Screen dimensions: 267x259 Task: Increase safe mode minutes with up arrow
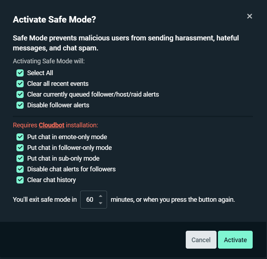click(101, 196)
